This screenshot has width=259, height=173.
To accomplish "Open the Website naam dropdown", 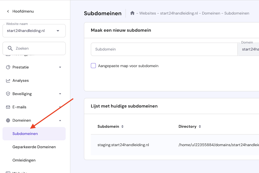I will point(58,31).
